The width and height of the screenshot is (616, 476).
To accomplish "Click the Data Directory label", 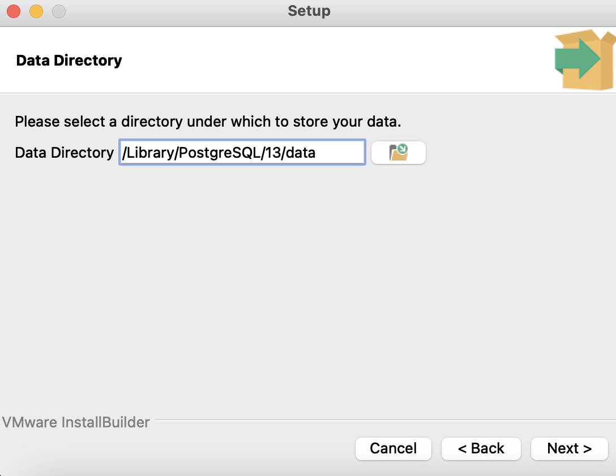I will 63,152.
